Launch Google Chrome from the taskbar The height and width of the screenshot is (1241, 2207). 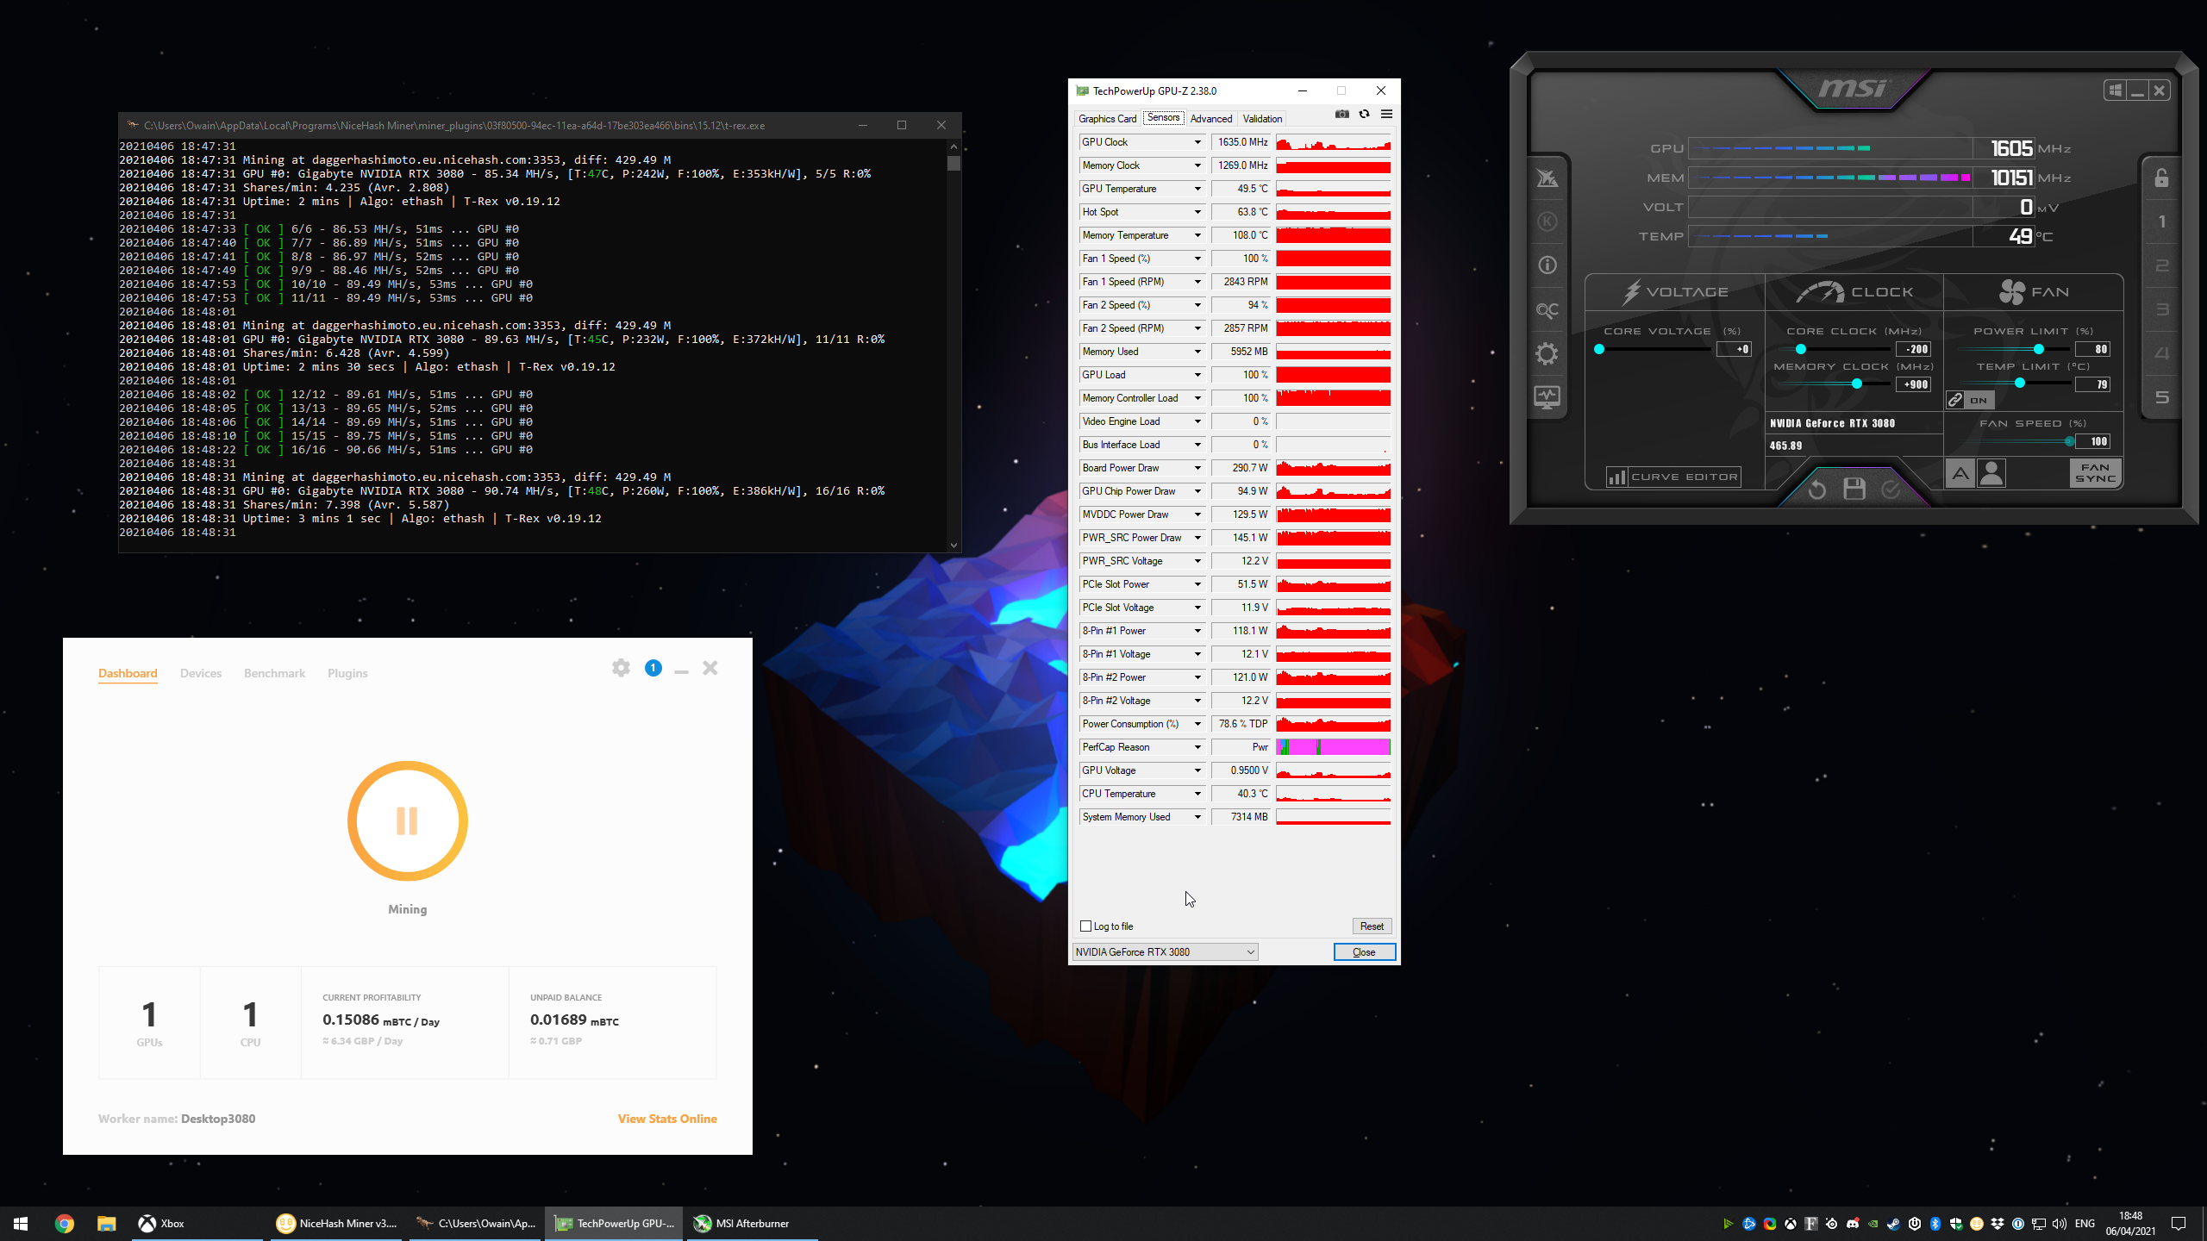(x=65, y=1223)
